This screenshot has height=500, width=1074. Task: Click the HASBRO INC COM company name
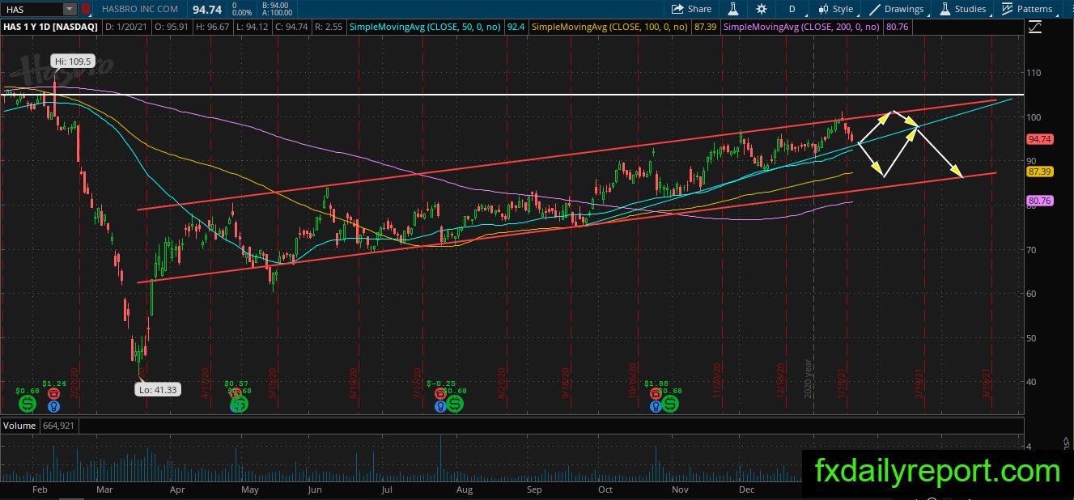tap(141, 9)
